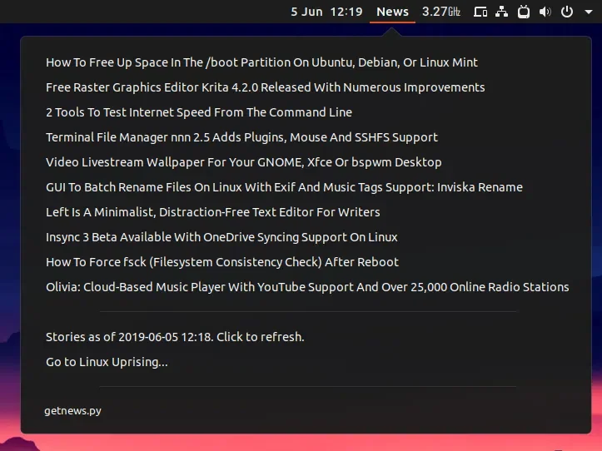Open the volume speaker icon
The width and height of the screenshot is (602, 451).
point(545,12)
